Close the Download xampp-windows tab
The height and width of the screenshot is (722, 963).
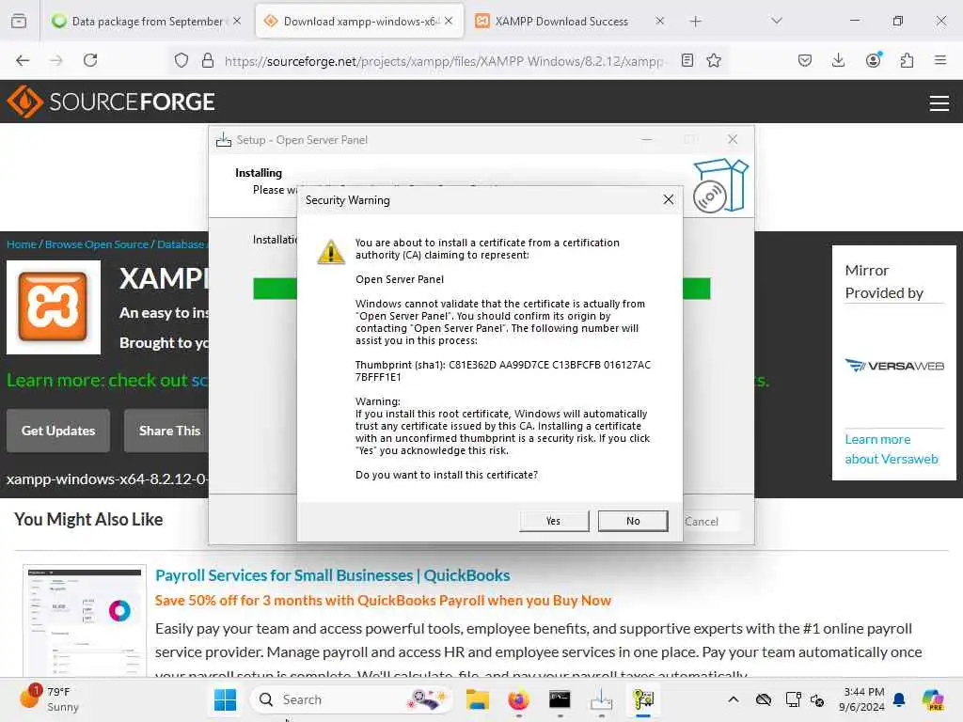(x=449, y=22)
